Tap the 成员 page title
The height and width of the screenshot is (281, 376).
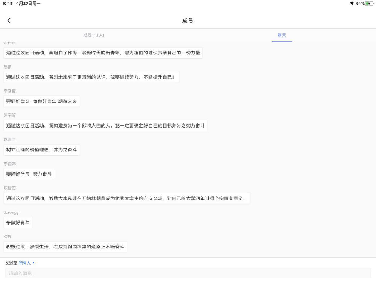[187, 21]
